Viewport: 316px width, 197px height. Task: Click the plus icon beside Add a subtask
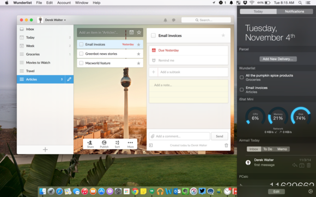pos(153,72)
